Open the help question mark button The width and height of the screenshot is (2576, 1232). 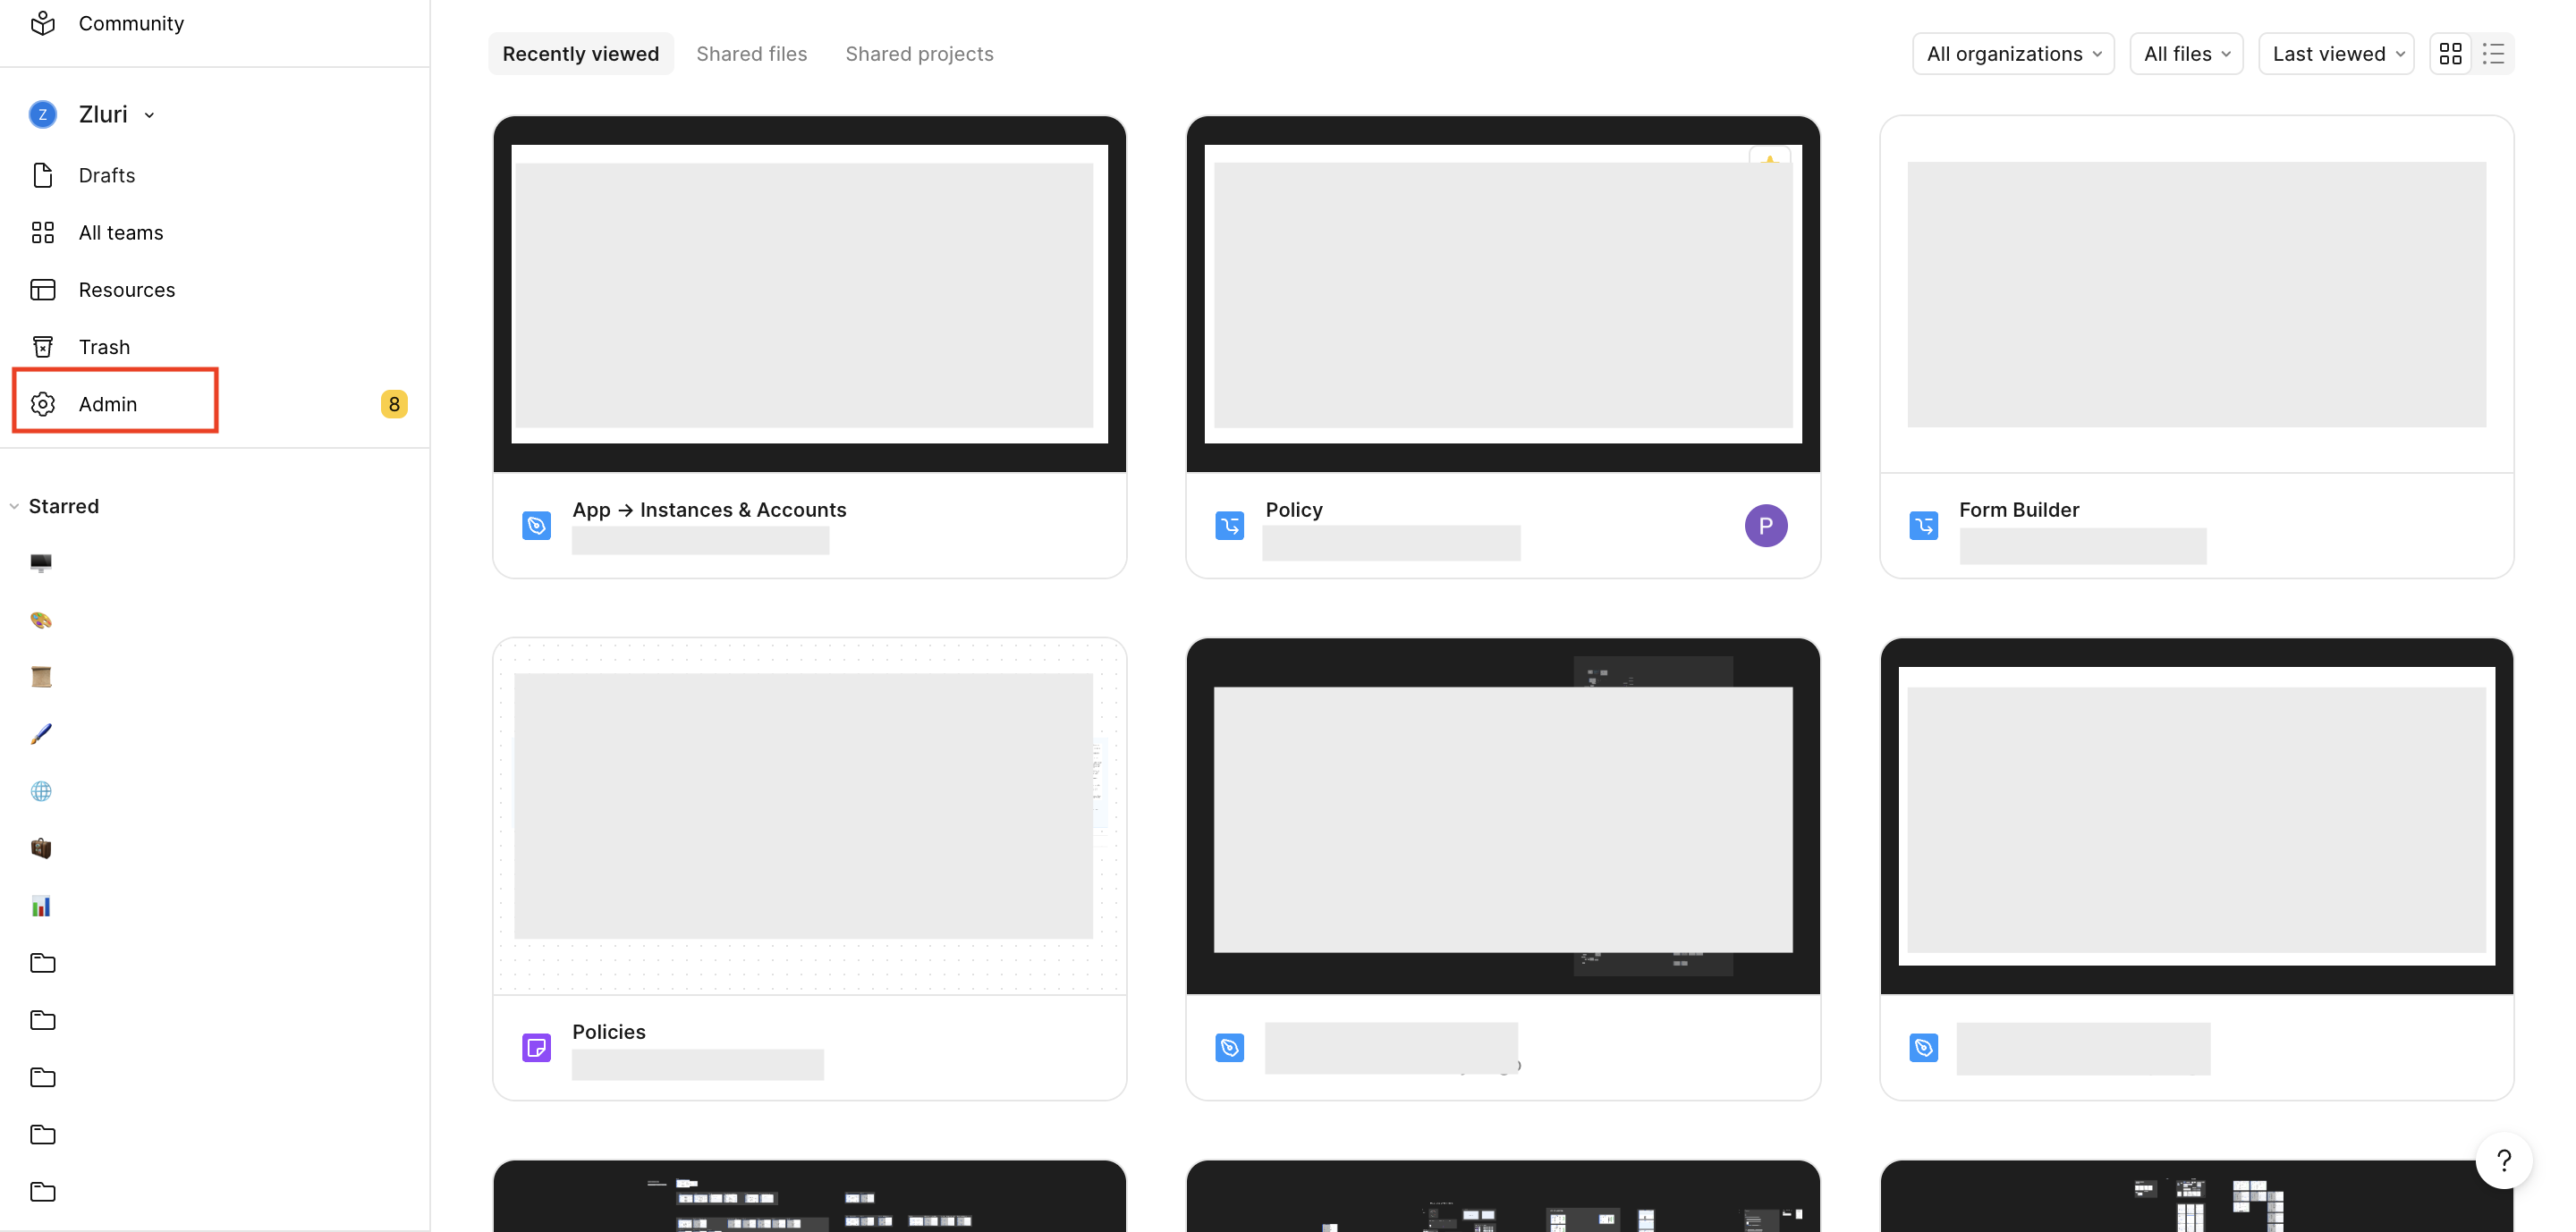tap(2504, 1161)
